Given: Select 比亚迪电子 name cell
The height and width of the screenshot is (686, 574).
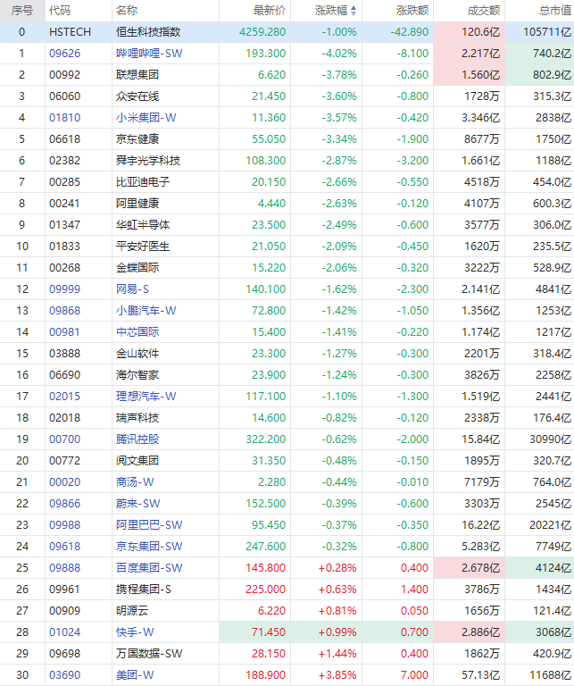Looking at the screenshot, I should [143, 182].
